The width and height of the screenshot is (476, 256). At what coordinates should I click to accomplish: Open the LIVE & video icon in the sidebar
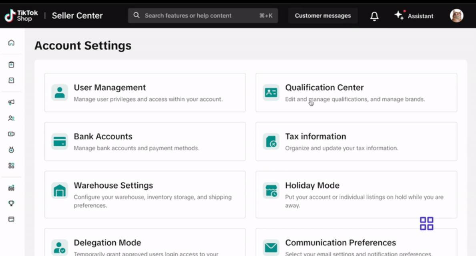click(x=11, y=134)
